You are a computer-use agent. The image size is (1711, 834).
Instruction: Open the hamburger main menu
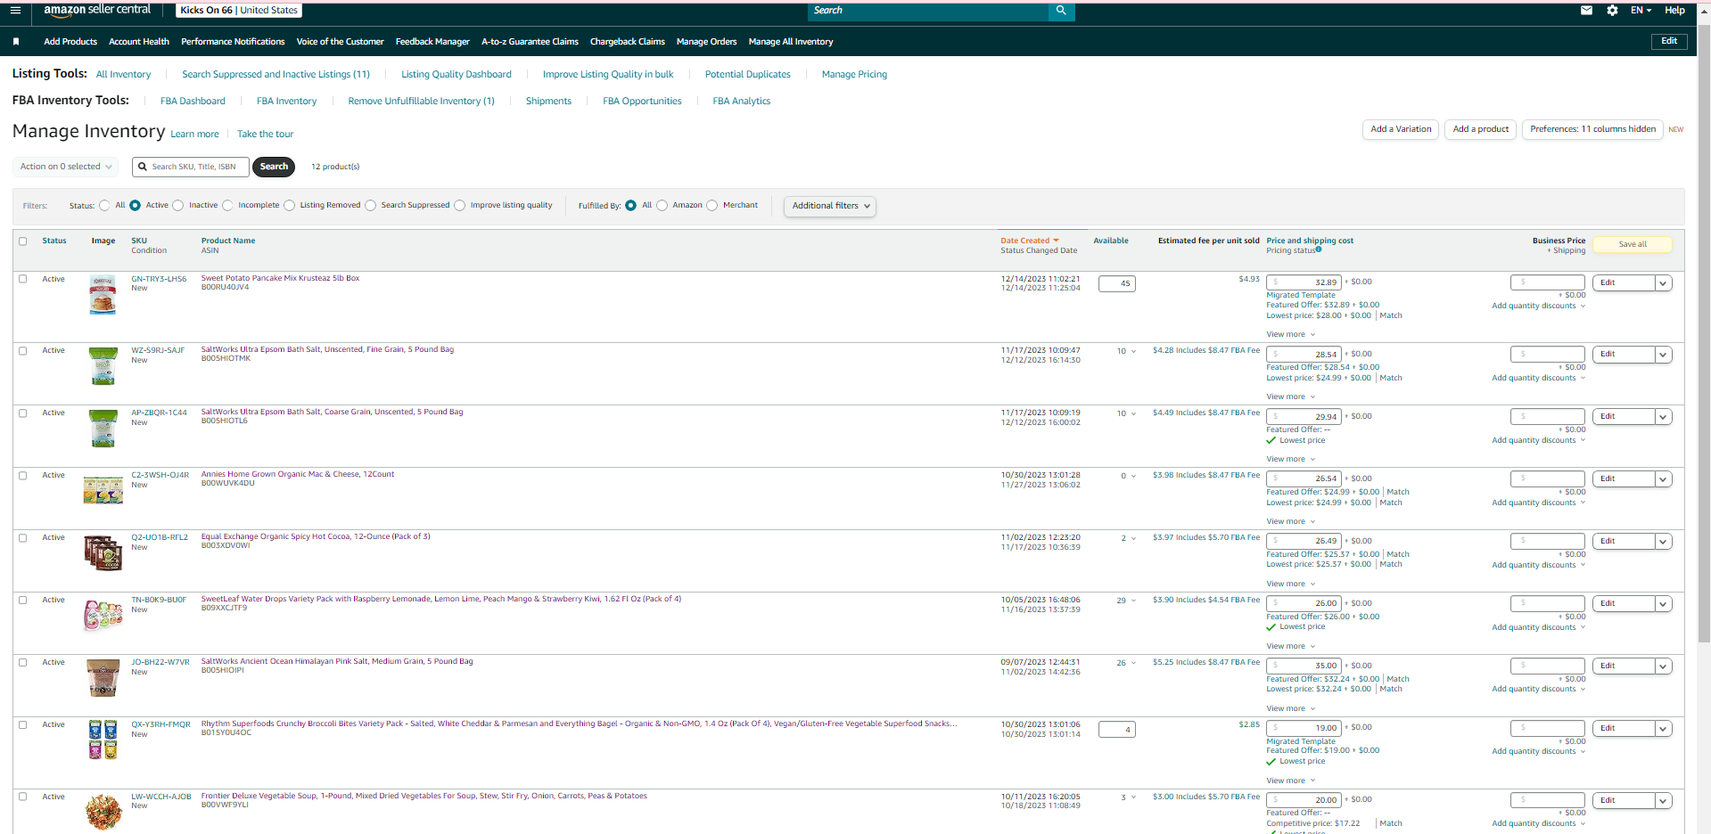[15, 11]
